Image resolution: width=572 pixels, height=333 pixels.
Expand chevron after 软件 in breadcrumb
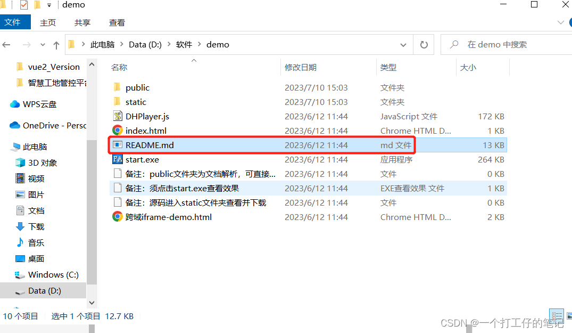click(200, 44)
